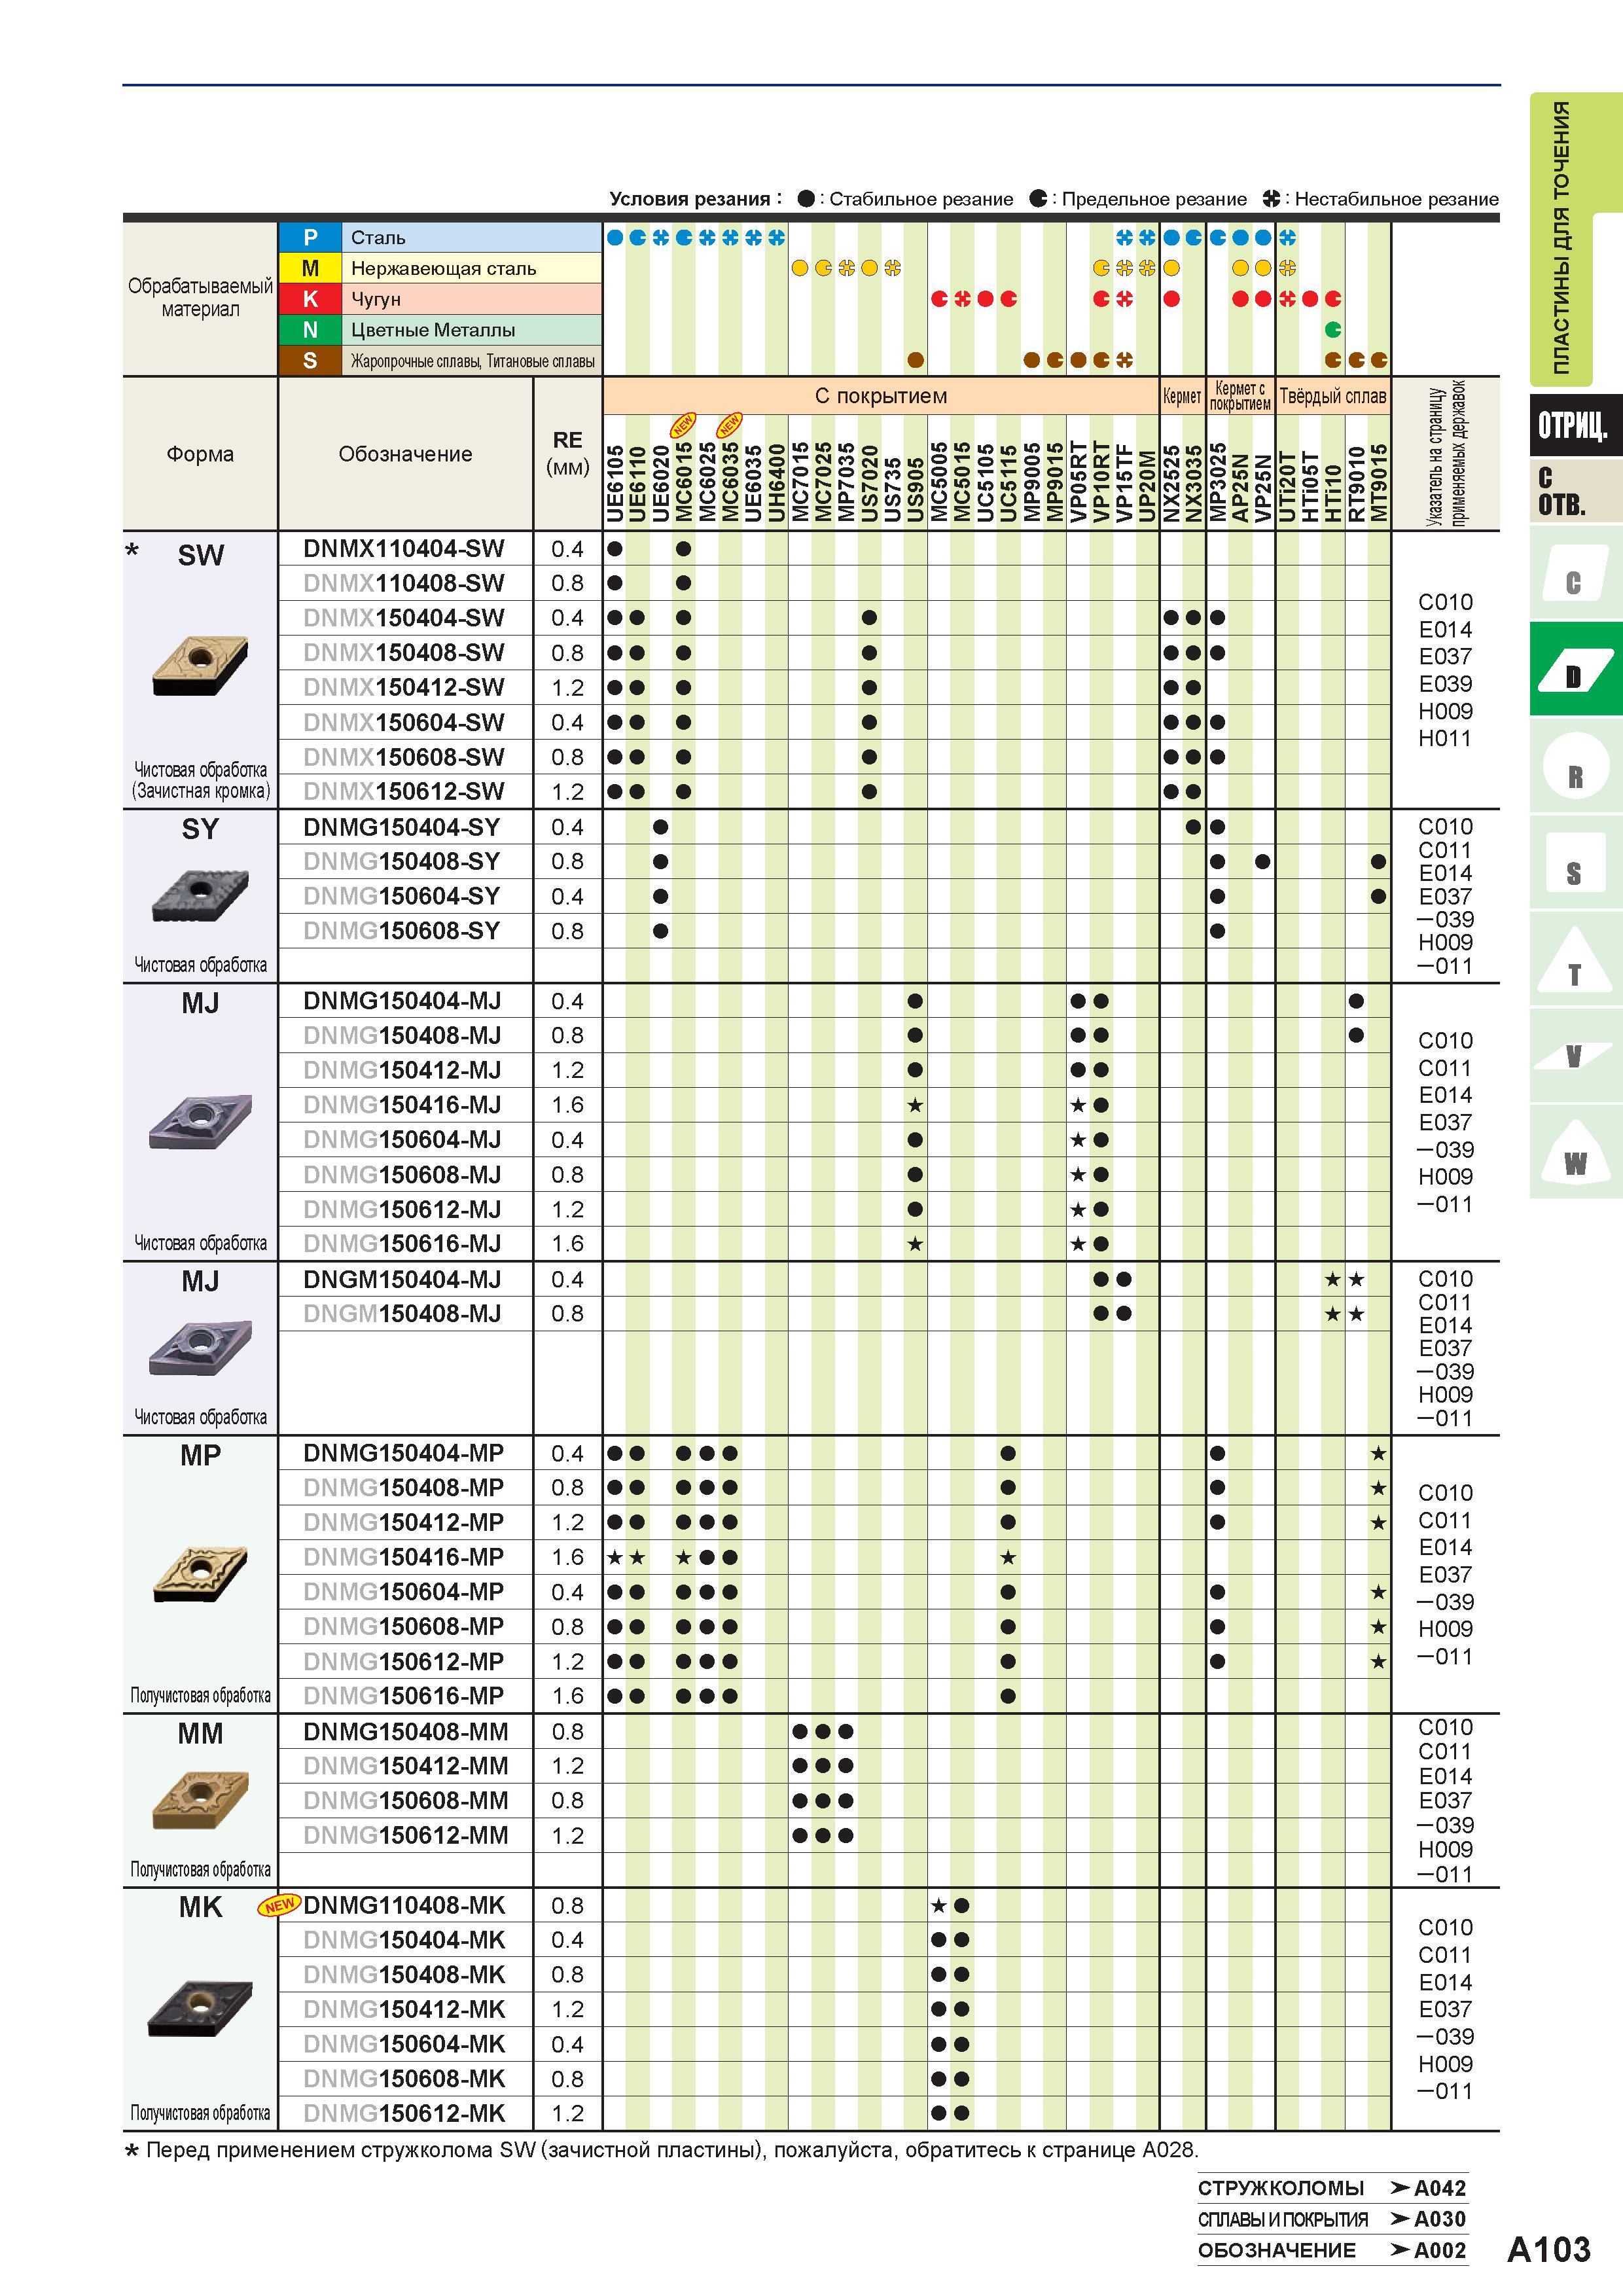
Task: Open the SY chipbreaker insert image
Action: pos(200,895)
